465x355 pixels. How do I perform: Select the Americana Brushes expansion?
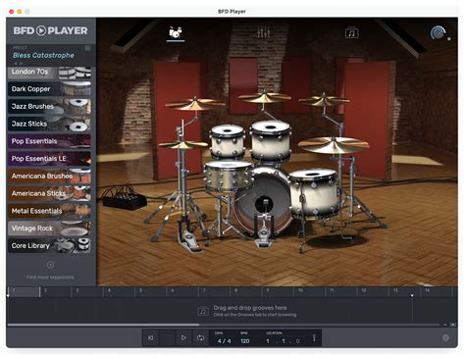coord(49,176)
